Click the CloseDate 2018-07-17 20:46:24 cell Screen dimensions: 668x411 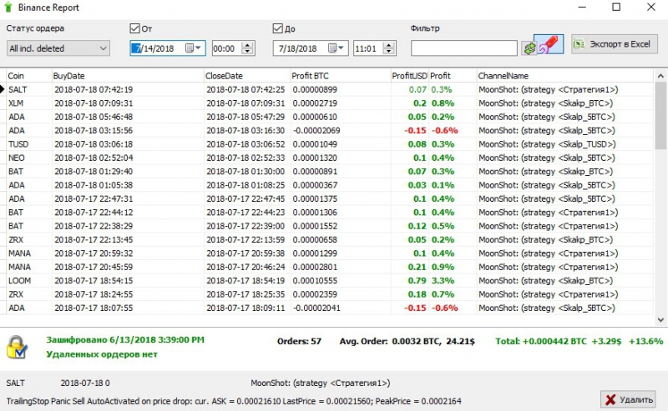coord(245,267)
